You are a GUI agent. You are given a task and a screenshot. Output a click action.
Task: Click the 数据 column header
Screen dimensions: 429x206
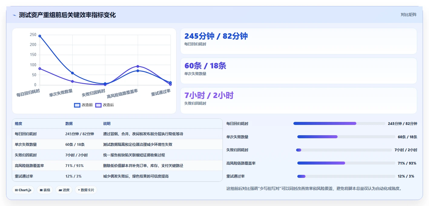tap(69, 124)
